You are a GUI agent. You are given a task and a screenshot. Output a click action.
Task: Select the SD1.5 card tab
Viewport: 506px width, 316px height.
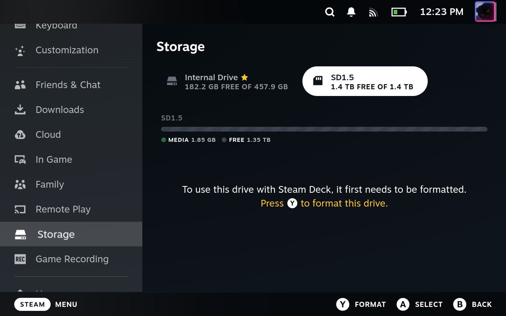[x=364, y=81]
